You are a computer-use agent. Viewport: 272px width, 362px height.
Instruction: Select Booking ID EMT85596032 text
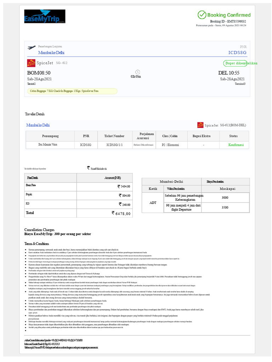228,21
